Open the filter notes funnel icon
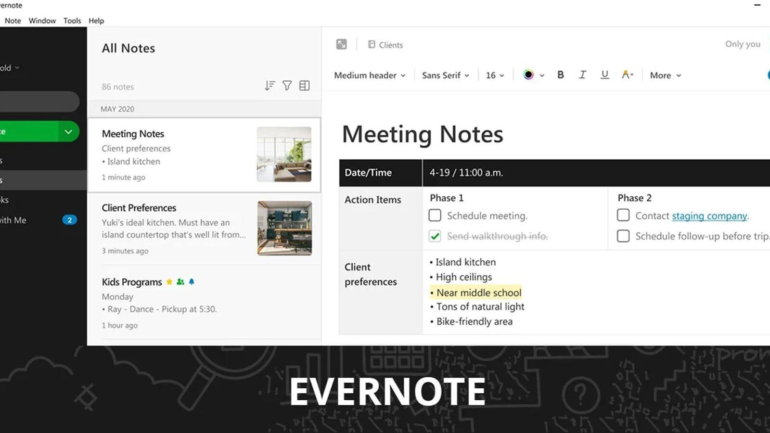This screenshot has width=770, height=433. click(287, 86)
